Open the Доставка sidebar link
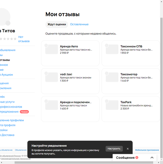 tap(7, 135)
